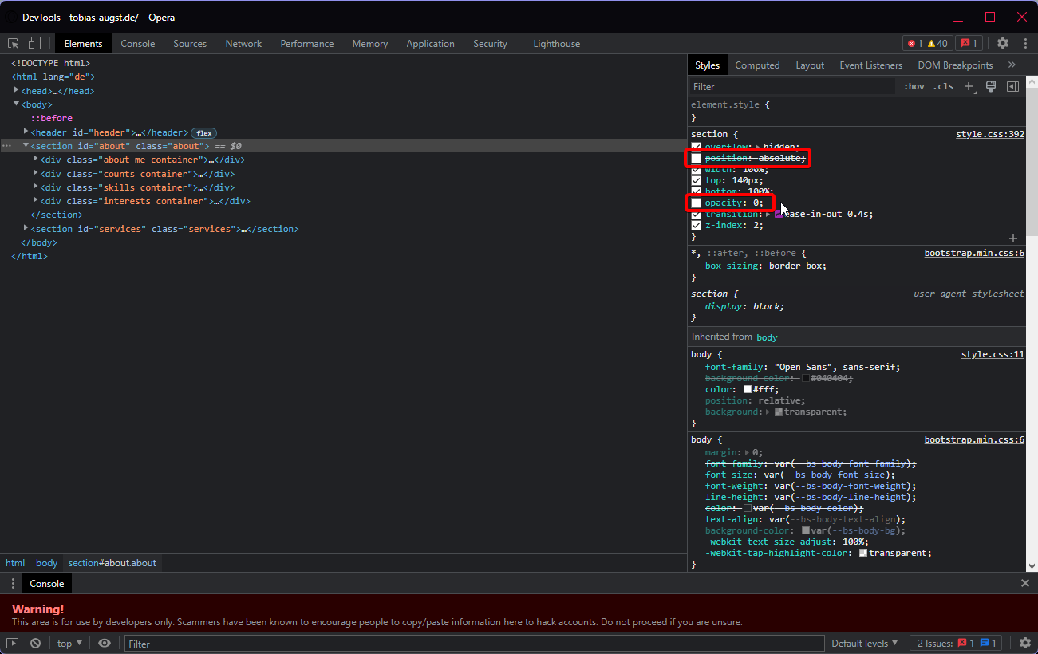
Task: Click the #fff color swatch
Action: click(748, 390)
